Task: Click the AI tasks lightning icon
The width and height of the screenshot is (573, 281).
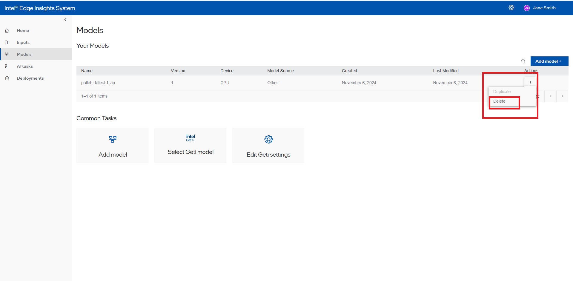Action: [6, 66]
